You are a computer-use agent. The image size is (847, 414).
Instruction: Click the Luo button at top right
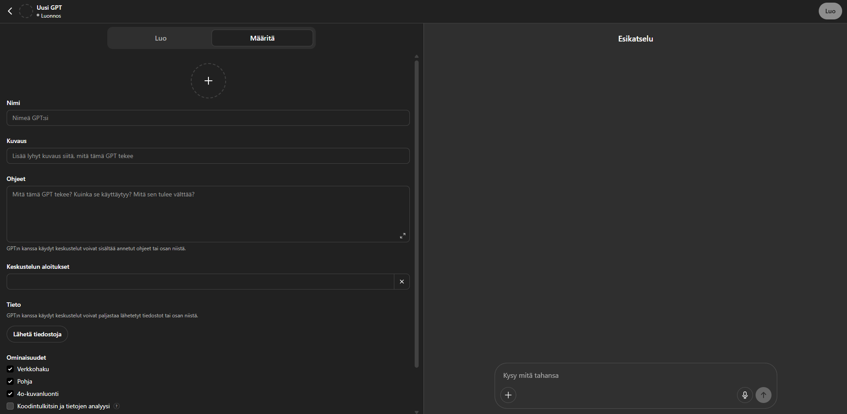pyautogui.click(x=830, y=11)
